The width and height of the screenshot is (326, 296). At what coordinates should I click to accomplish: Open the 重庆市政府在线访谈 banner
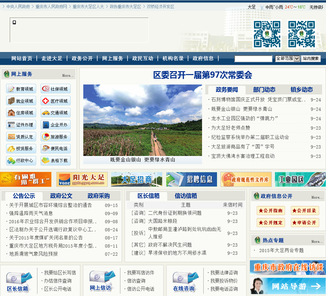click(288, 267)
